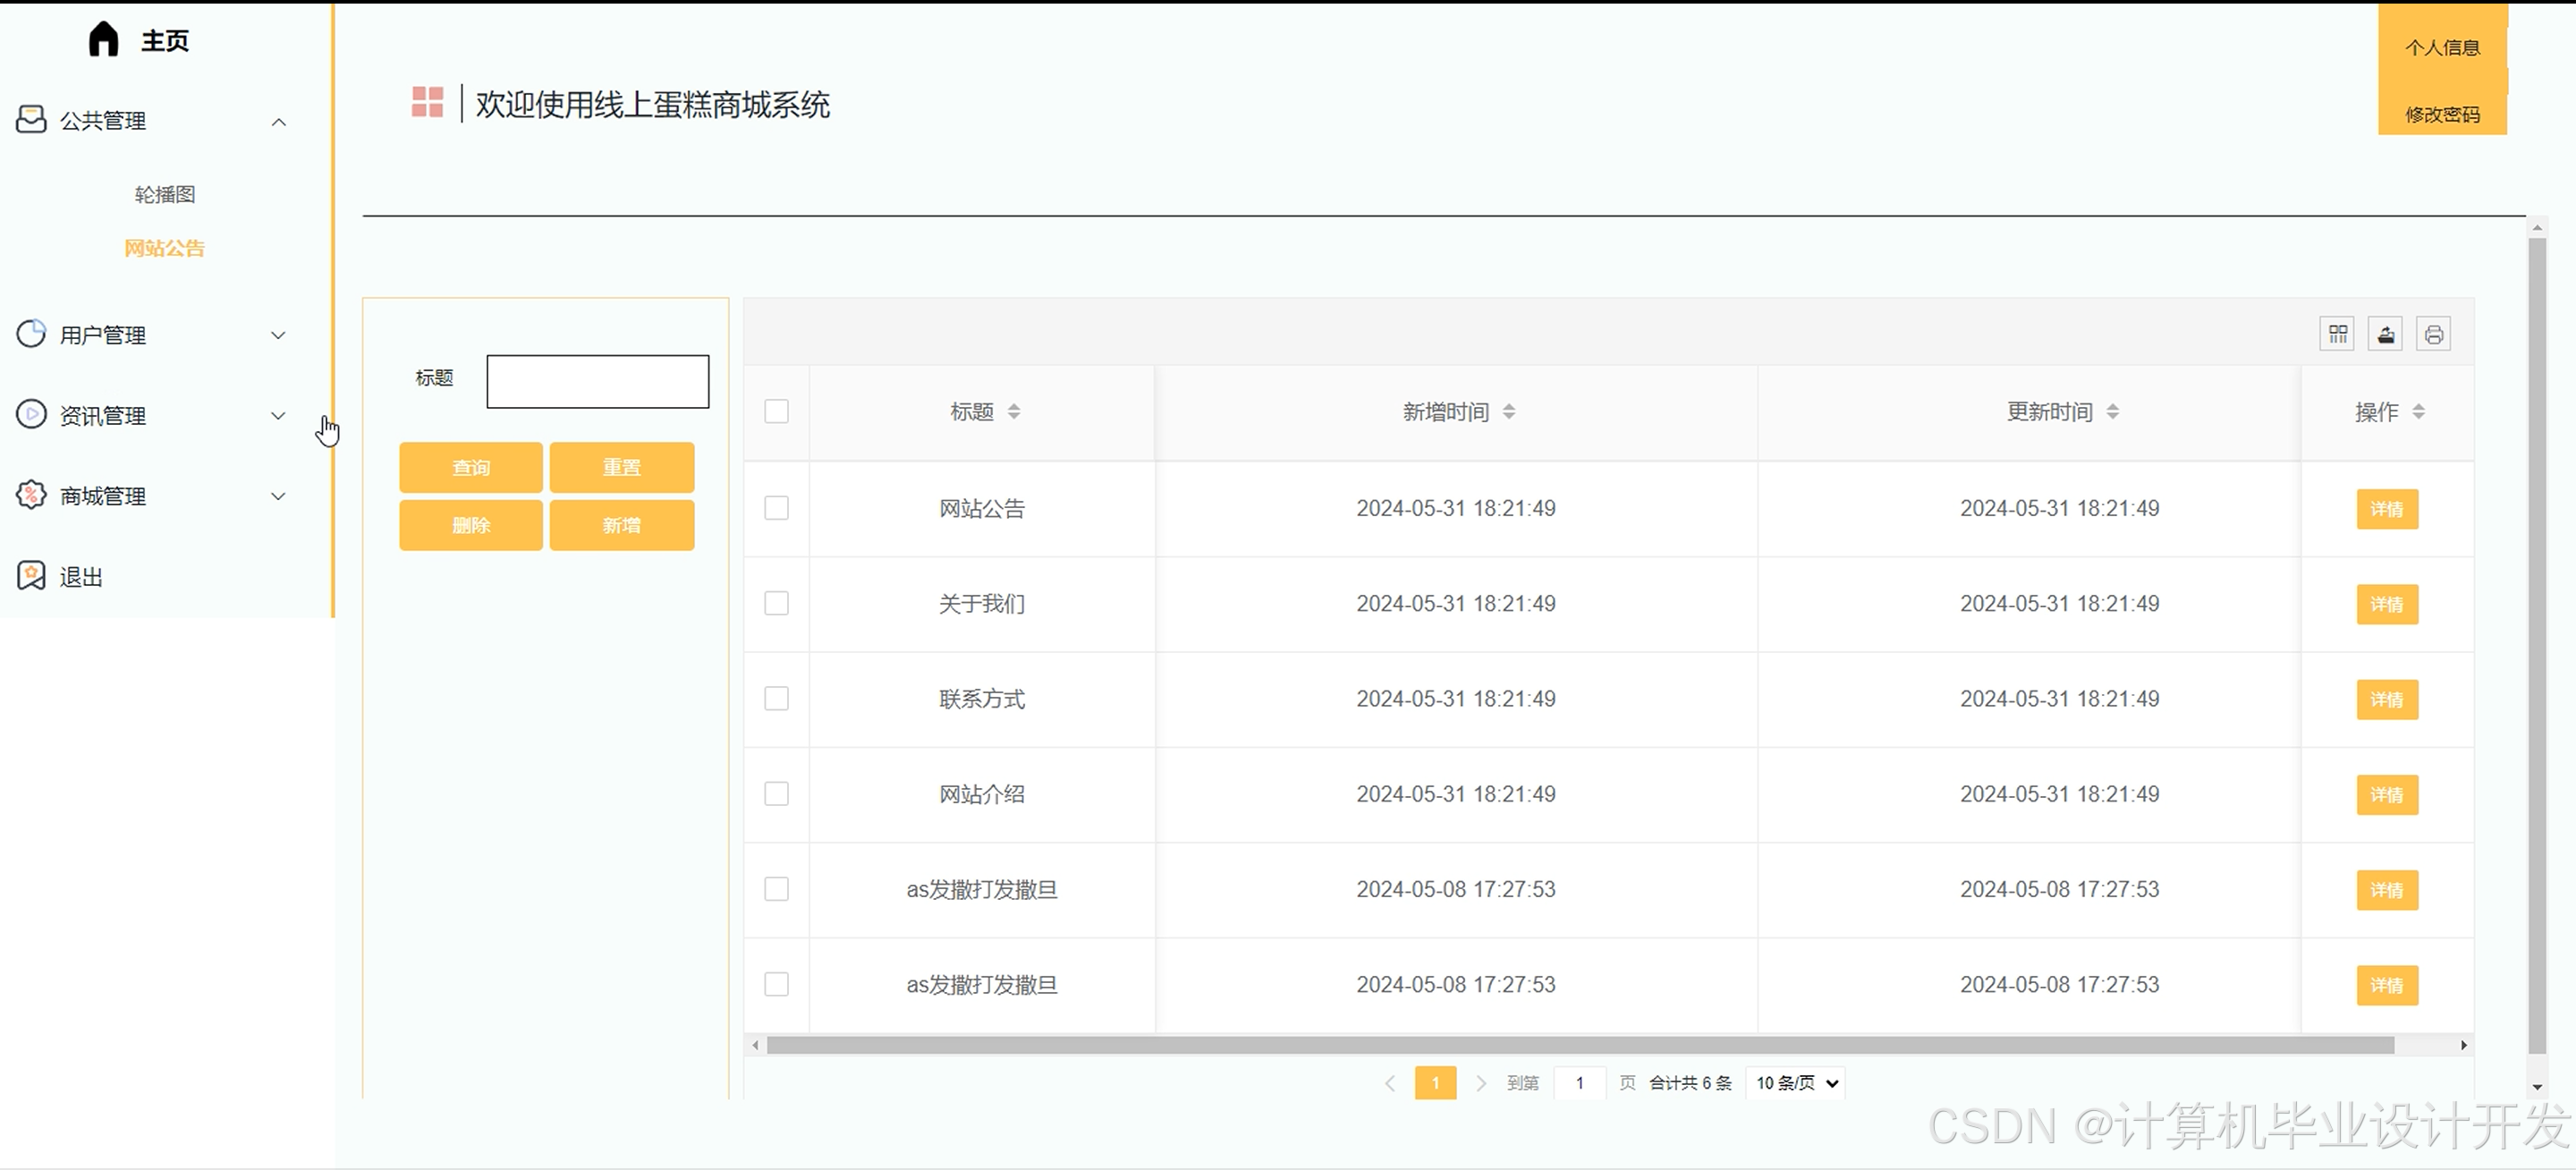This screenshot has width=2576, height=1170.
Task: Check the box for 联系方式 row
Action: click(776, 698)
